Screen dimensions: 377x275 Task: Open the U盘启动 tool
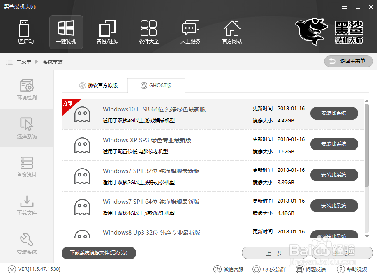[x=24, y=32]
